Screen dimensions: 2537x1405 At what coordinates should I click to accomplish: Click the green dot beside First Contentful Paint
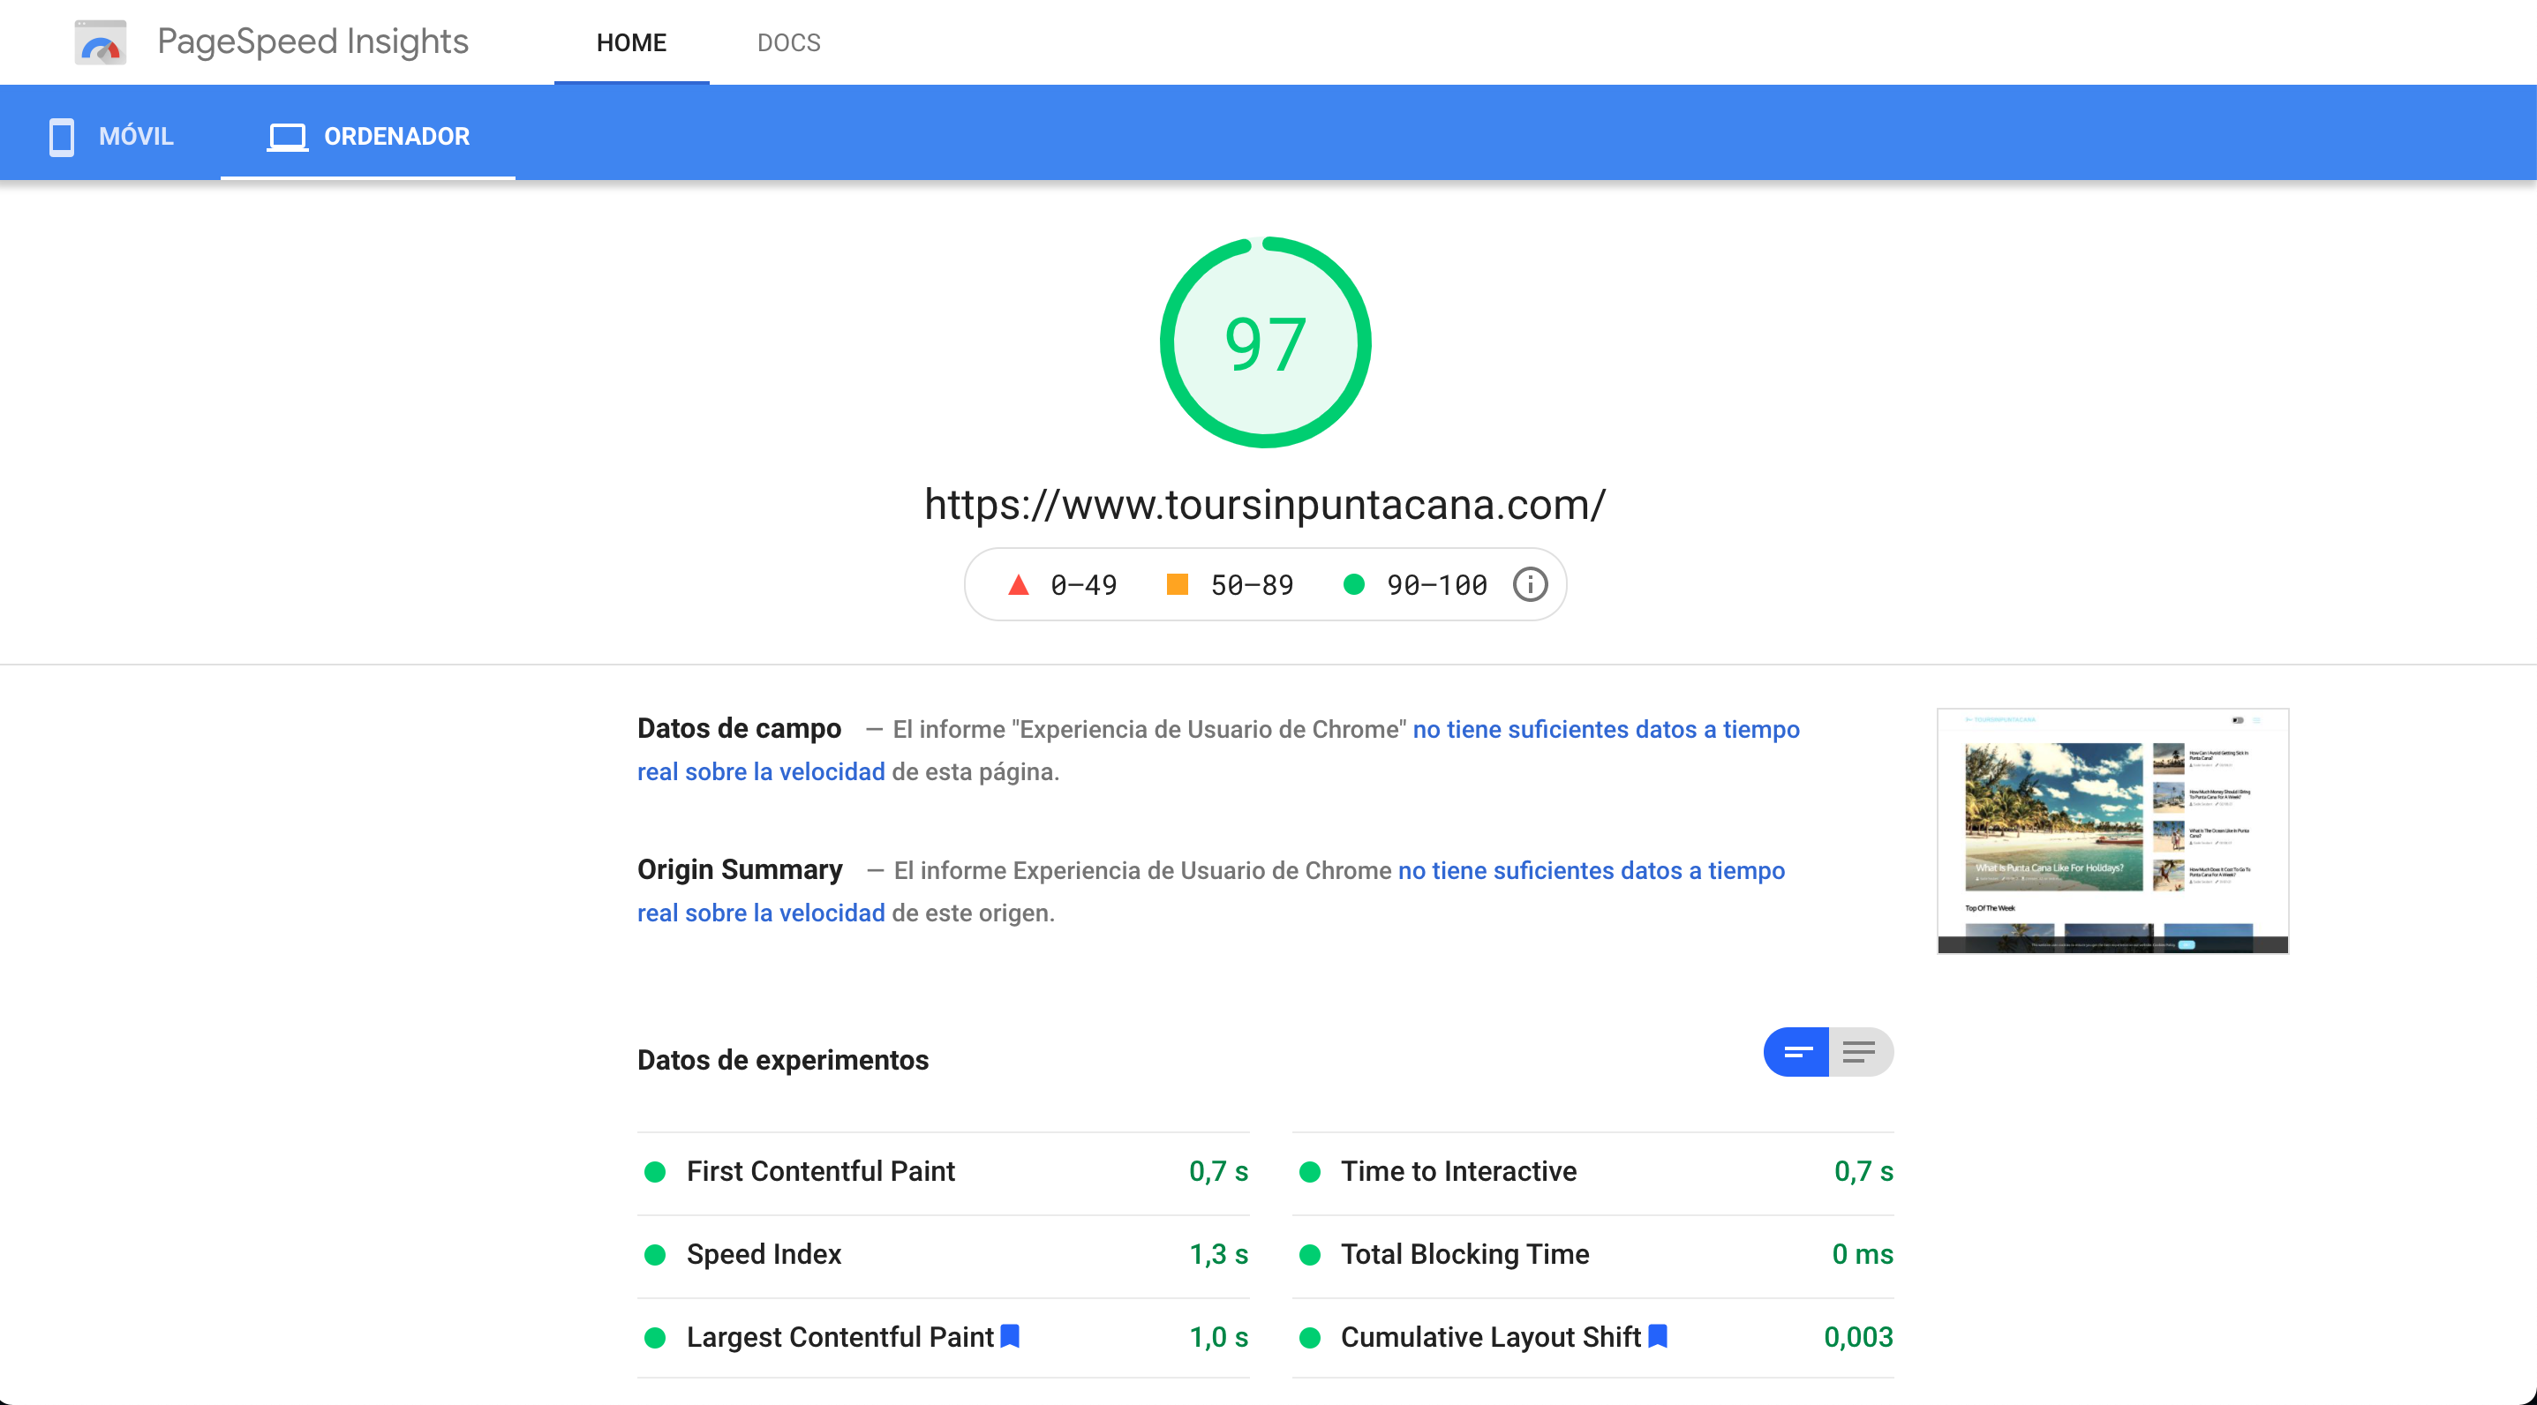tap(656, 1172)
